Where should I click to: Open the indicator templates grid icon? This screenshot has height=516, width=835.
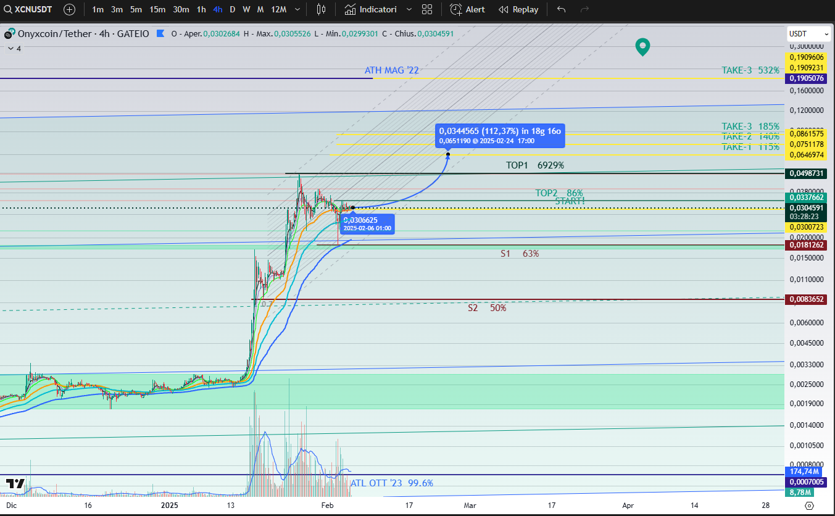tap(427, 9)
